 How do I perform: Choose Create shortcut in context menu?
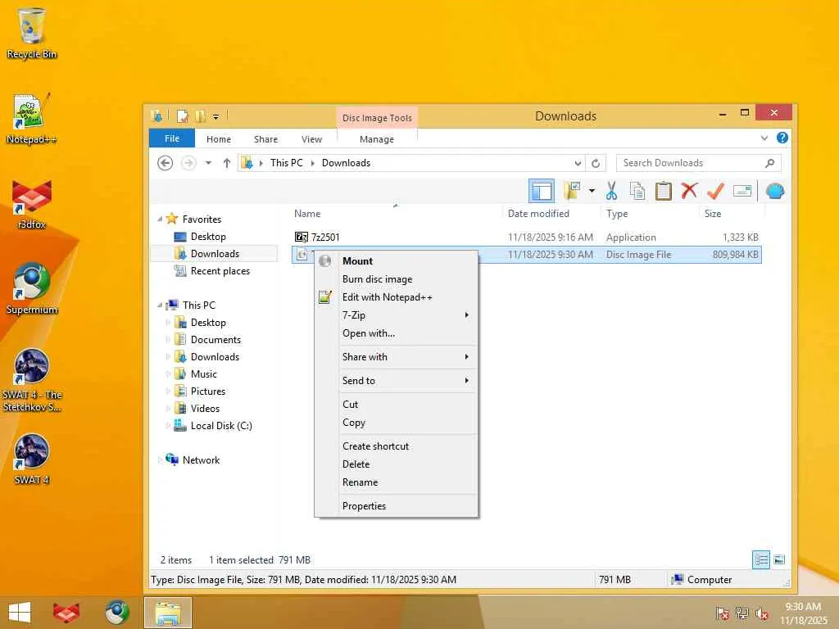pyautogui.click(x=396, y=446)
